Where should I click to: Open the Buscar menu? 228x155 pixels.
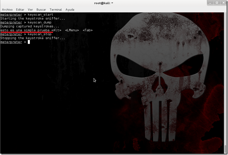coord(41,10)
